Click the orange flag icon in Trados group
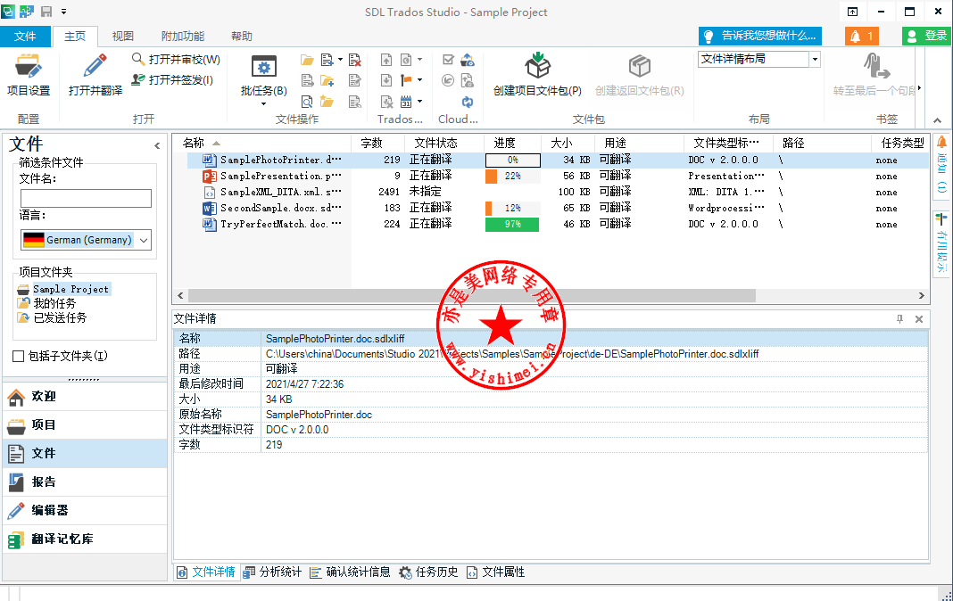953x601 pixels. pos(406,80)
